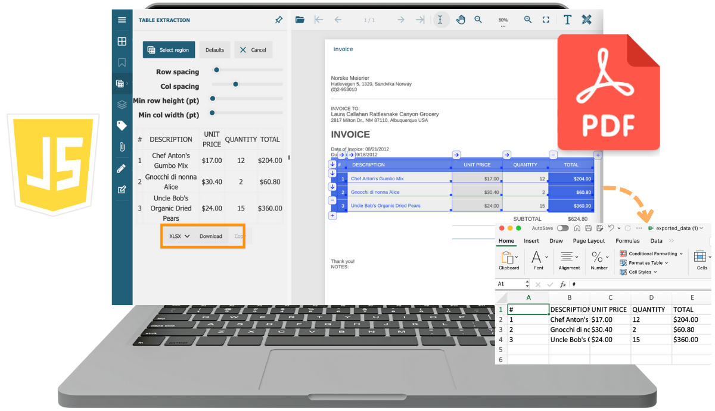Go to the next page arrow
The image size is (715, 411).
(401, 20)
